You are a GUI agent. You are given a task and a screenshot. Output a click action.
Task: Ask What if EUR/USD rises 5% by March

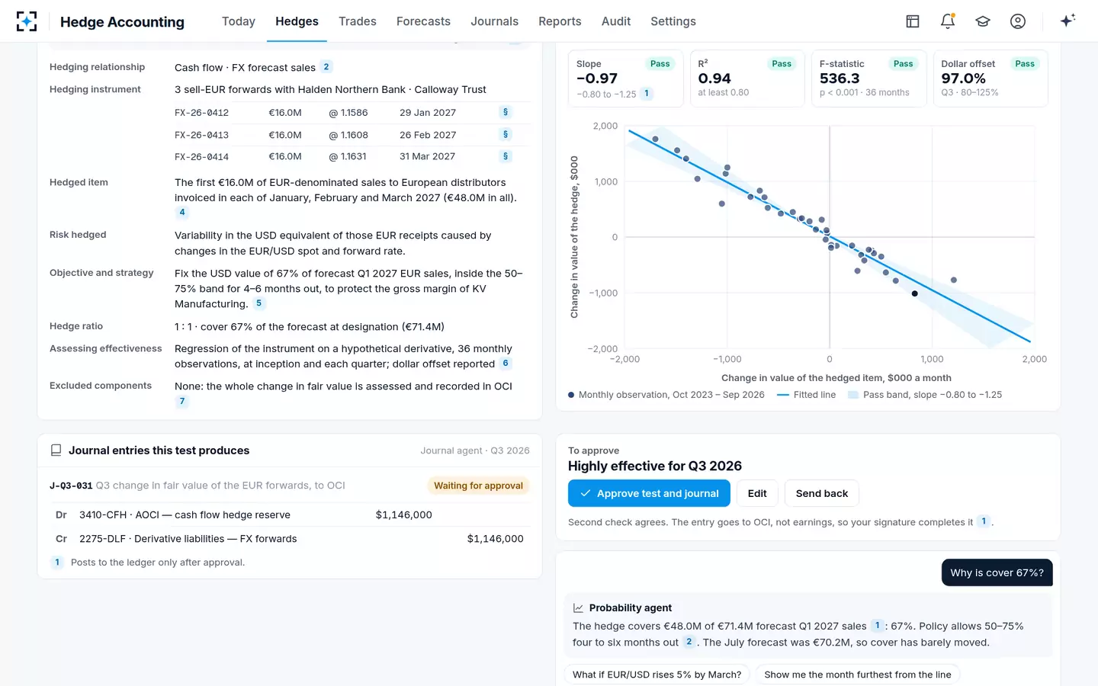pos(657,675)
